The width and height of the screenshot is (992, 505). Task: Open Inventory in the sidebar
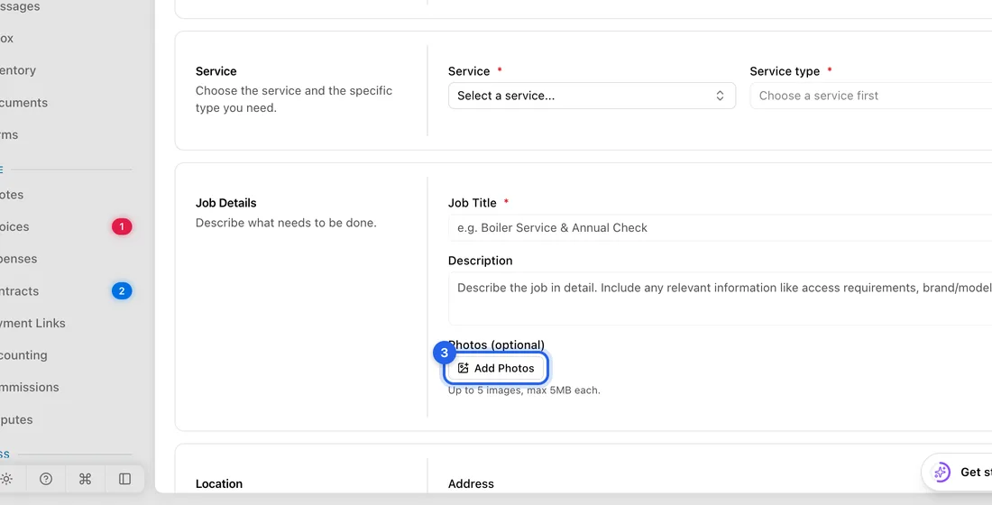pos(18,70)
